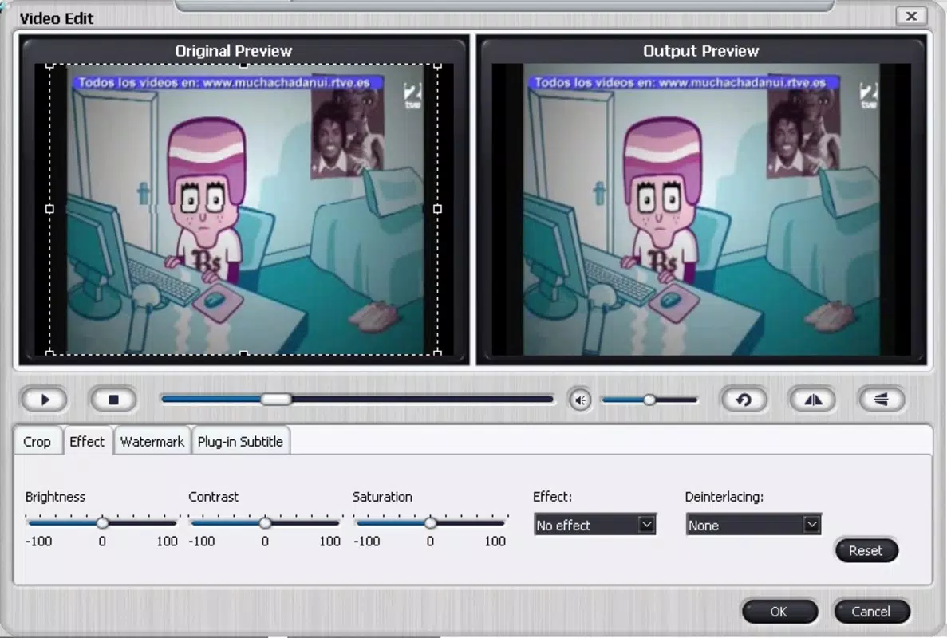The image size is (947, 638).
Task: Click the Output Preview heading
Action: click(701, 51)
